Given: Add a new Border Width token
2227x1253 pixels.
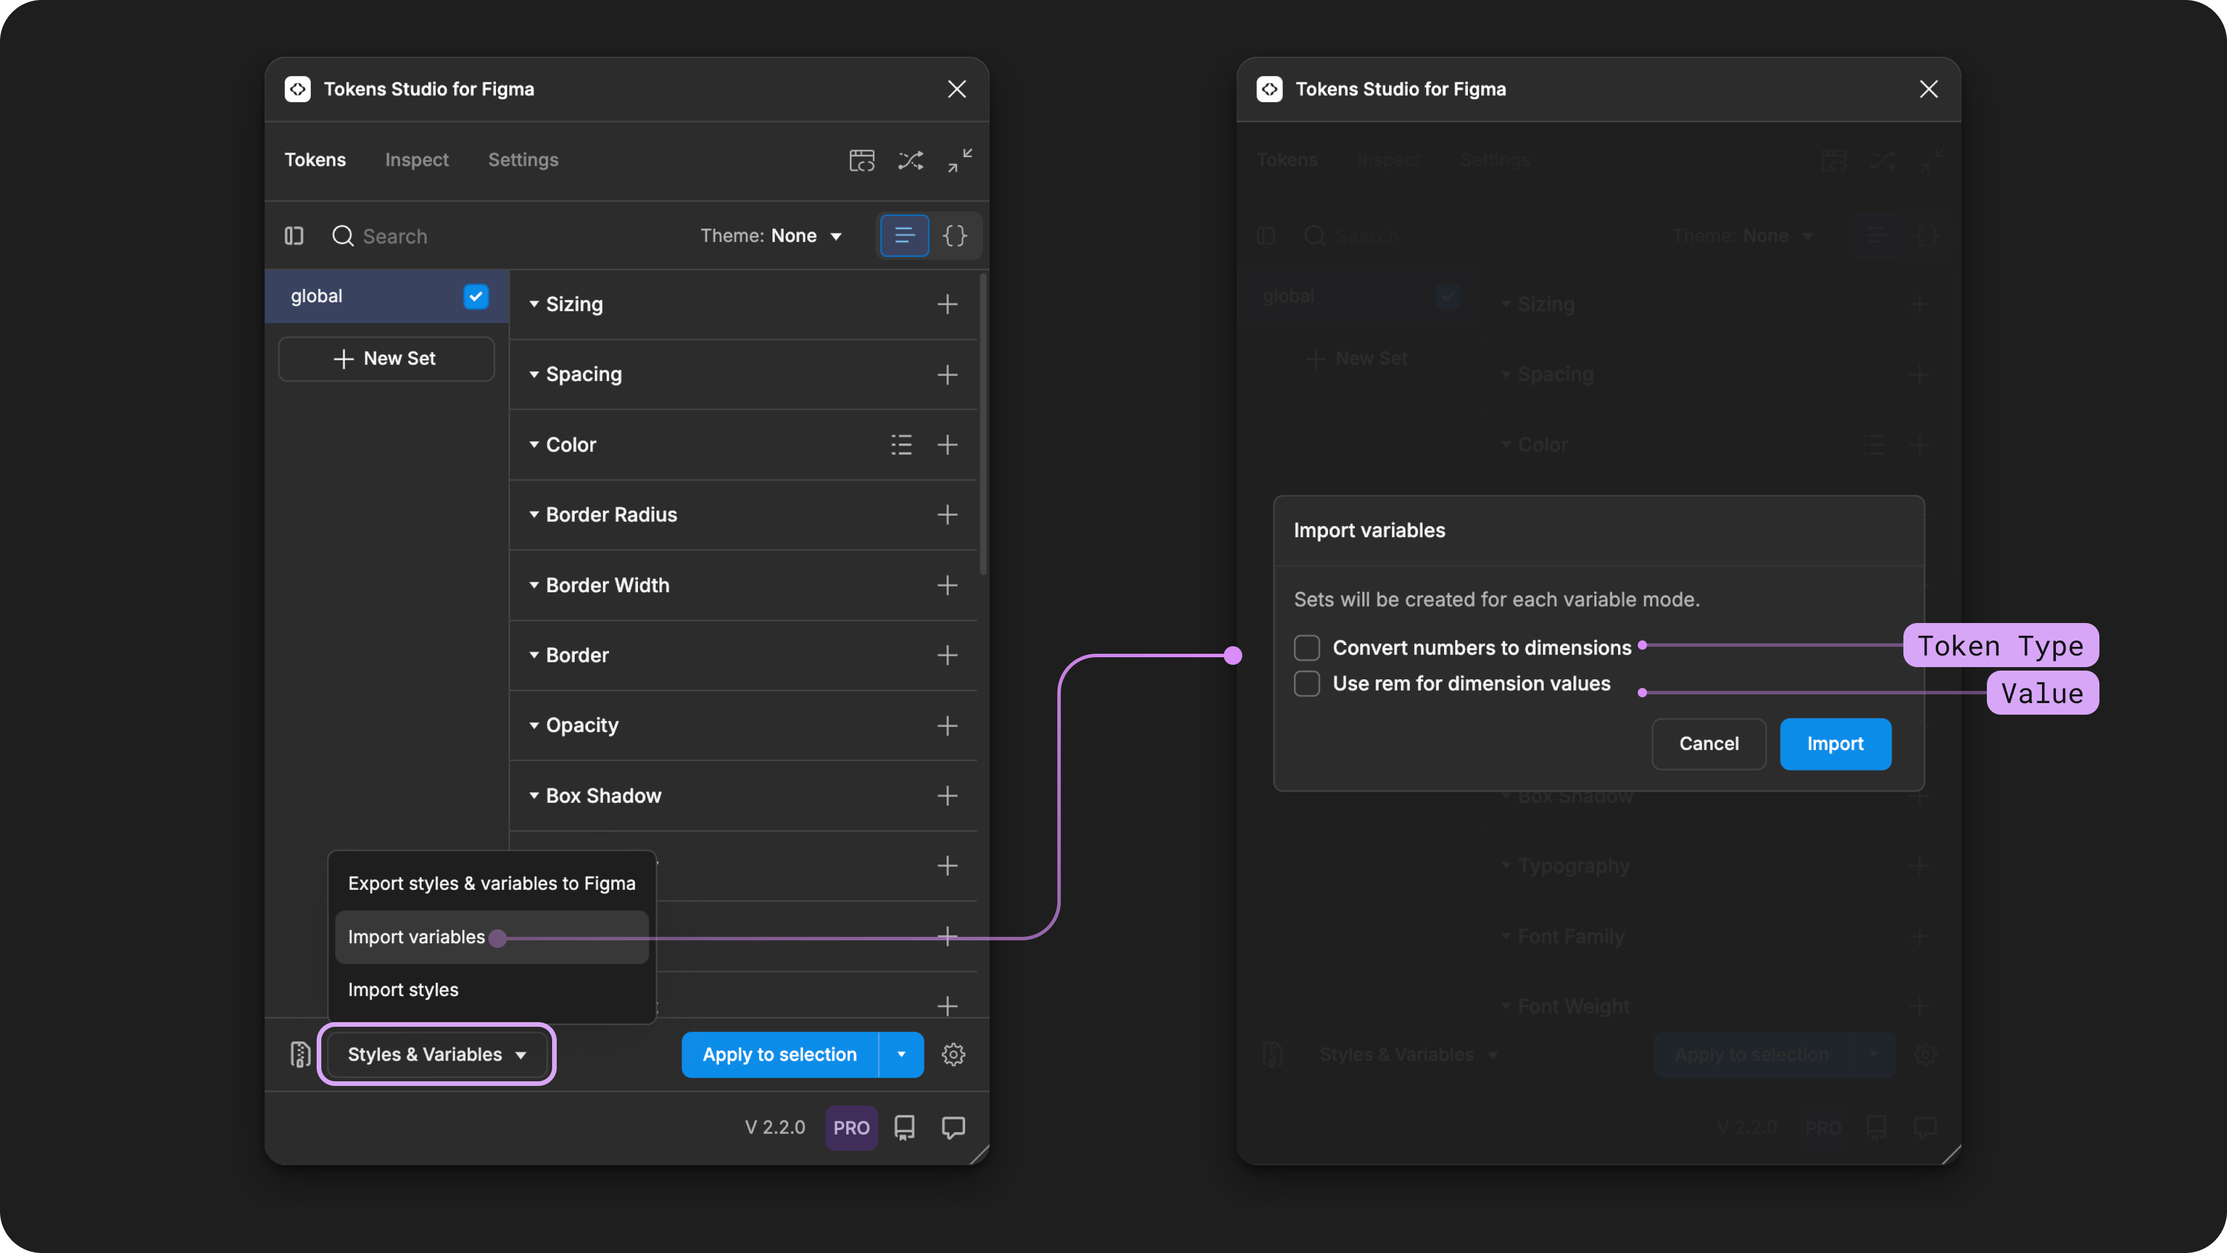Looking at the screenshot, I should [x=948, y=585].
